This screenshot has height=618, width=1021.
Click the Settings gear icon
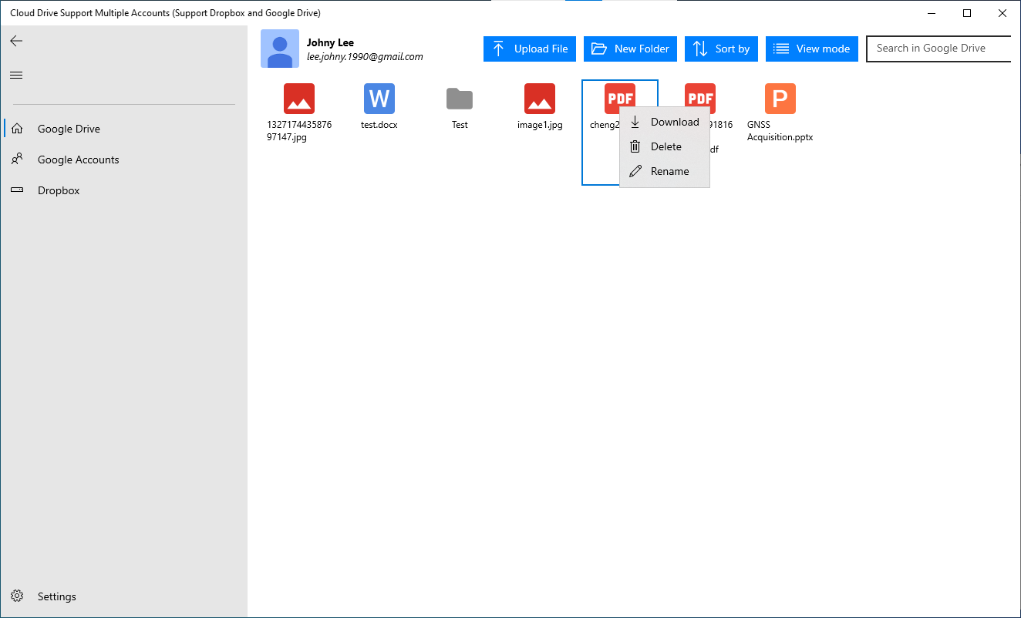tap(17, 596)
